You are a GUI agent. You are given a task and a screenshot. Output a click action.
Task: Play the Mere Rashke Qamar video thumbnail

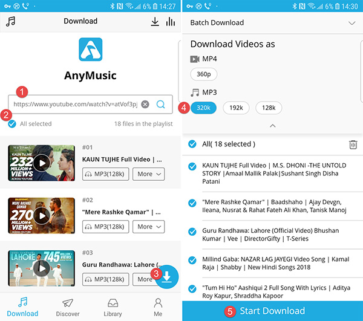pyautogui.click(x=41, y=216)
